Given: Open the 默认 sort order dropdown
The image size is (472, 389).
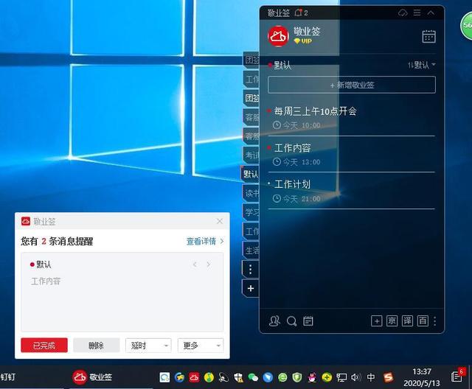Looking at the screenshot, I should pyautogui.click(x=421, y=65).
